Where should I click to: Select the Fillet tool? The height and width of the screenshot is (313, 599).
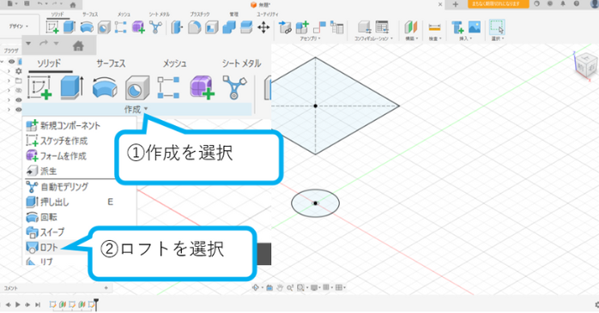pos(194,27)
